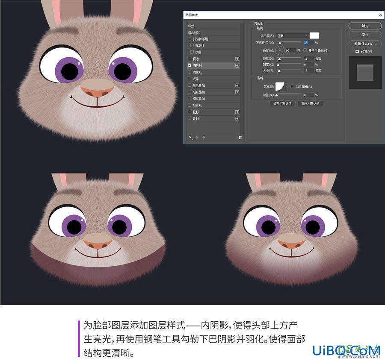Click the 不透明度 percentage input field
Screen dimensions: 385x361
coord(308,43)
